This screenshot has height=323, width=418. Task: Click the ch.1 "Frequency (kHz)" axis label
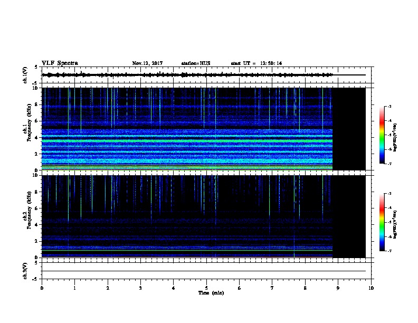point(29,122)
